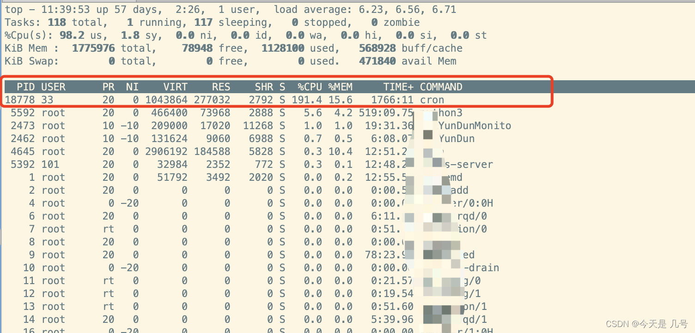This screenshot has height=333, width=695.
Task: Click the 1766:11 time value
Action: point(392,100)
